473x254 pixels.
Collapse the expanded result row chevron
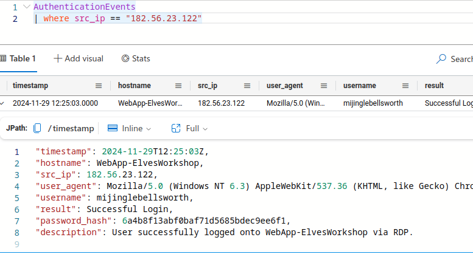pos(3,103)
